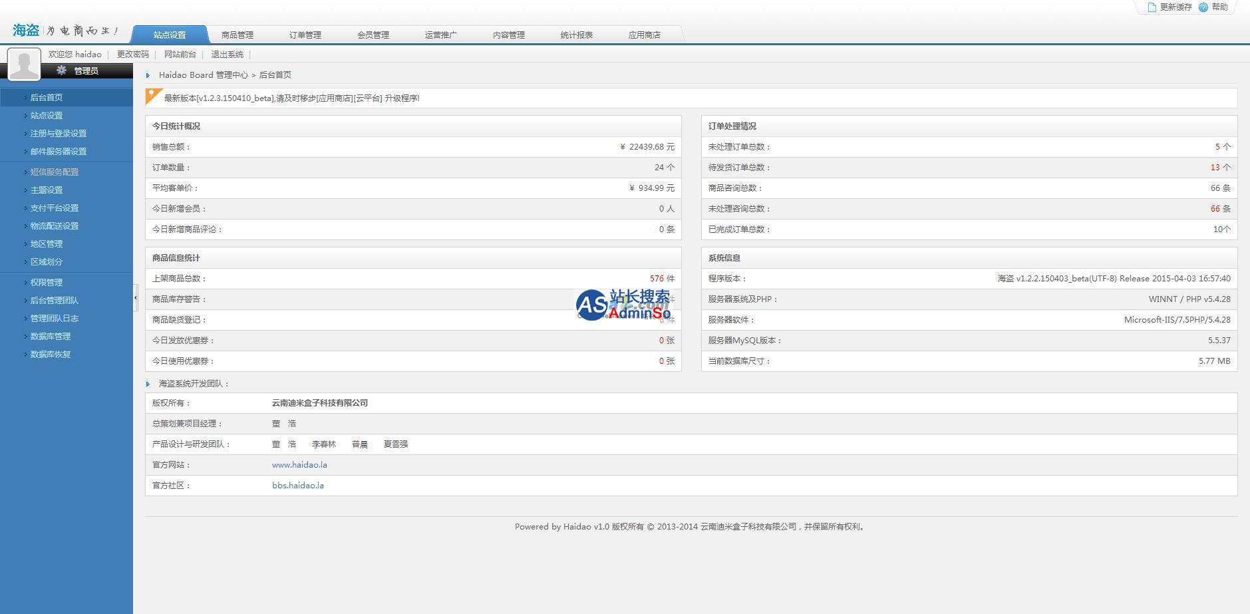Click the 今日统计概况 panel header

coord(413,126)
